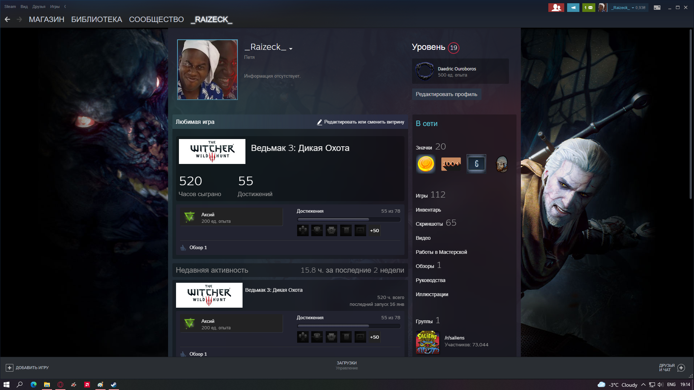This screenshot has width=694, height=390.
Task: Go forward with the right arrow
Action: tap(20, 19)
